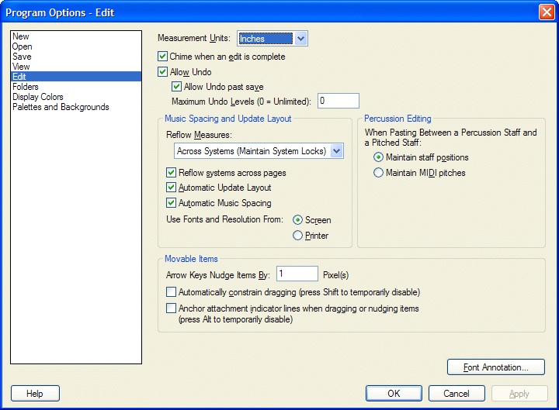This screenshot has width=559, height=410.
Task: Click the Maximum Undo Levels field
Action: point(338,101)
